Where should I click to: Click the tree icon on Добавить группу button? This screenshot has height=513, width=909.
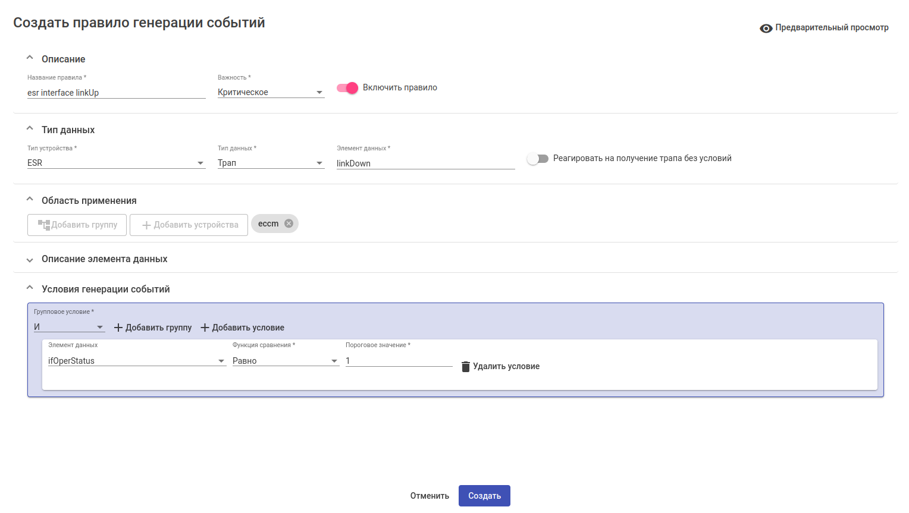44,225
